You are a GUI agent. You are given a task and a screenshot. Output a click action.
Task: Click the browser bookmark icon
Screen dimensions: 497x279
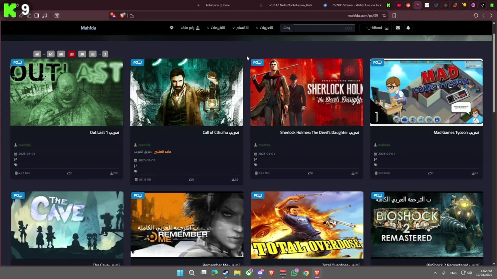(x=394, y=15)
